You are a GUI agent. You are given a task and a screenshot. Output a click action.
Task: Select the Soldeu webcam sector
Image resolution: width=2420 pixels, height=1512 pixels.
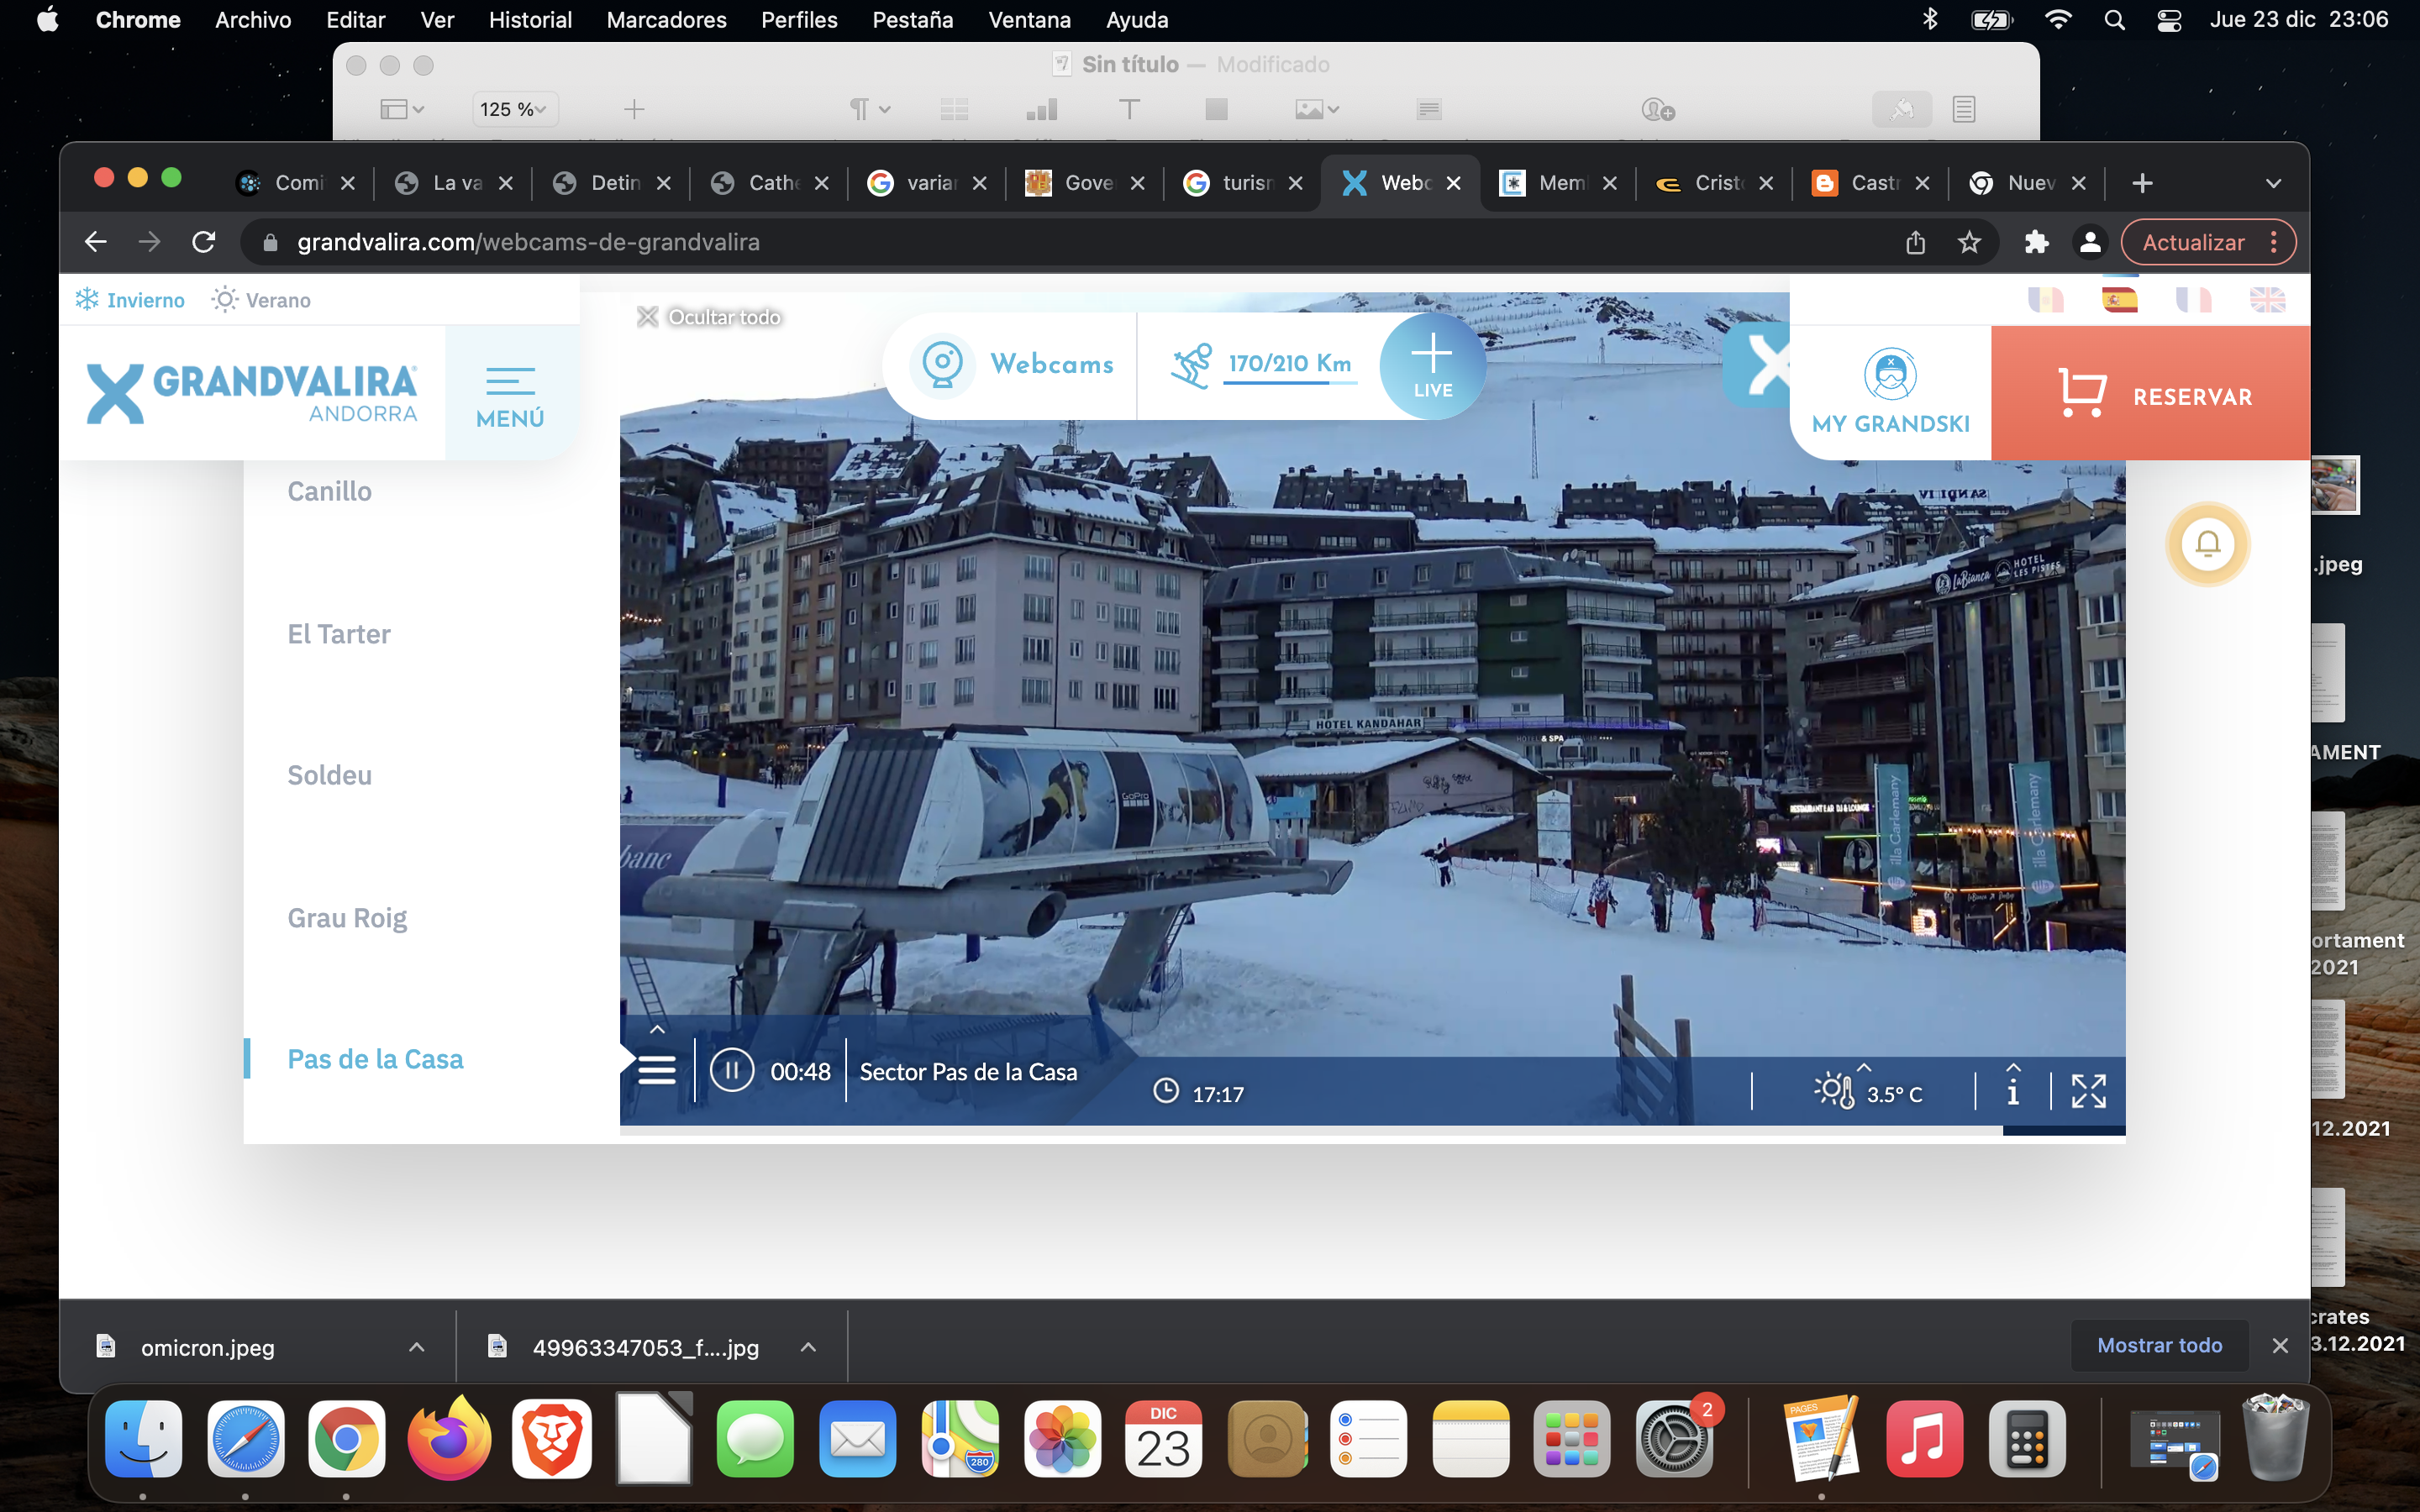coord(329,775)
